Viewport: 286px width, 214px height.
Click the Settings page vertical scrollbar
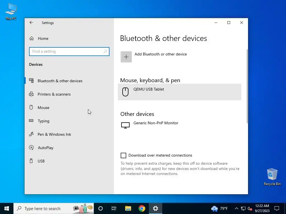tap(247, 86)
